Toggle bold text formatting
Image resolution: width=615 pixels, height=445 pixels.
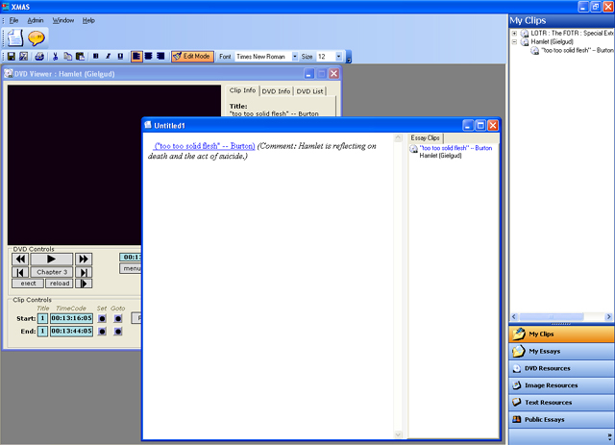coord(95,57)
